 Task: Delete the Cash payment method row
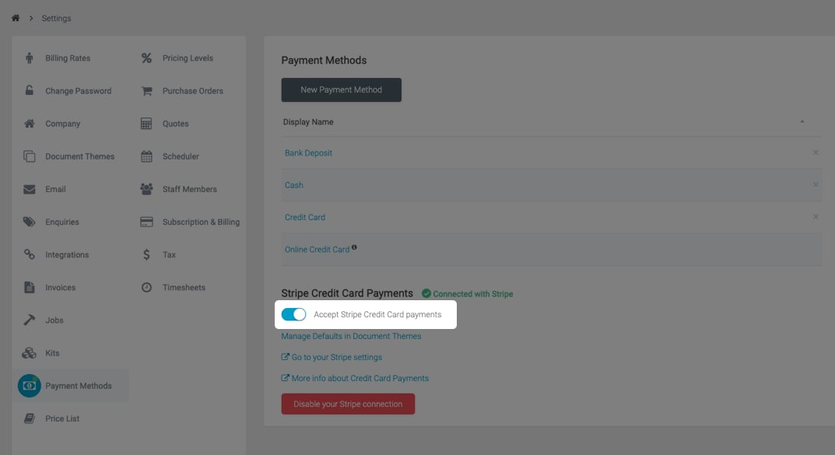[x=816, y=184]
